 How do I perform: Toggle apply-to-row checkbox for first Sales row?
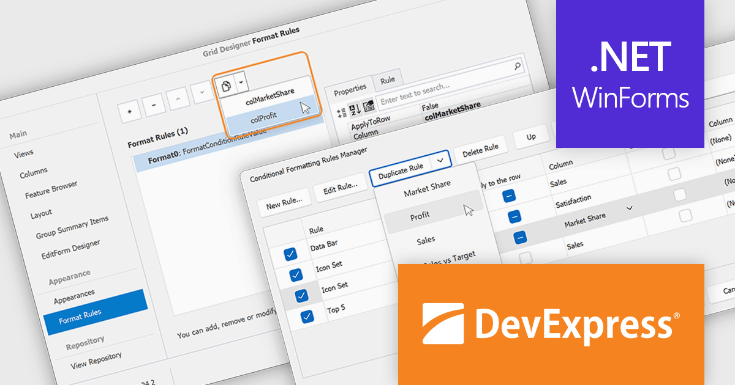[x=508, y=196]
